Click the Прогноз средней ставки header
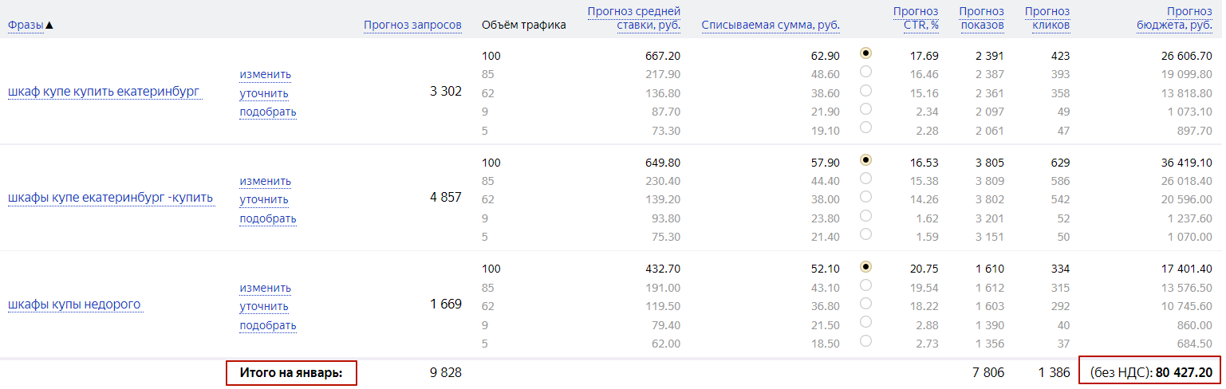This screenshot has width=1226, height=389. 633,18
